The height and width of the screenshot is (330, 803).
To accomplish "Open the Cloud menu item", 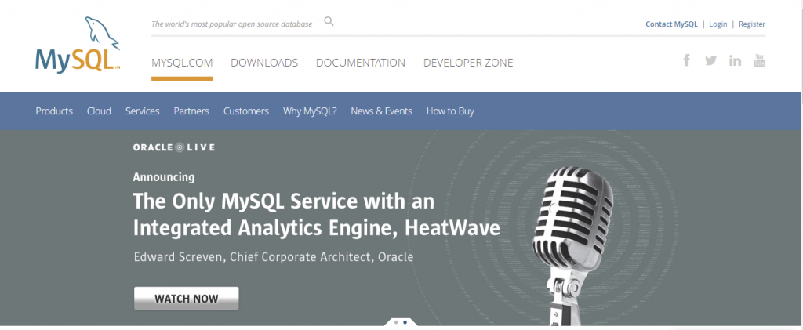I will [99, 111].
